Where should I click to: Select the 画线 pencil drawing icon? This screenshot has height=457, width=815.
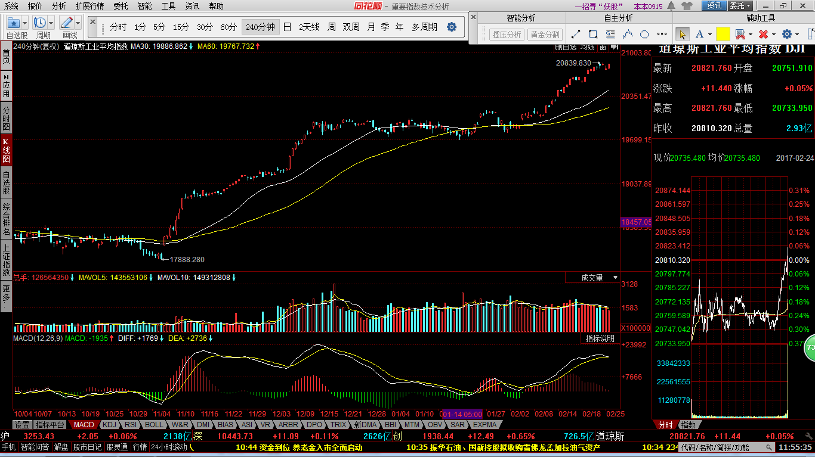tap(67, 23)
